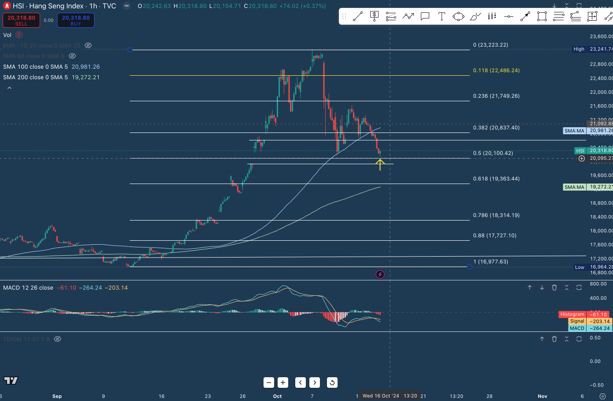613x401 pixels.
Task: Click the BUY 20,318.80 button
Action: [76, 20]
